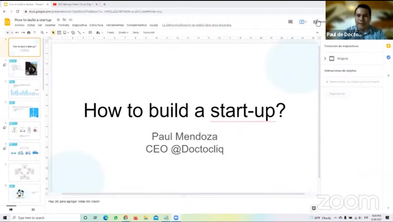Select slide 2 thumbnail with photo
Image resolution: width=393 pixels, height=222 pixels.
point(24,68)
